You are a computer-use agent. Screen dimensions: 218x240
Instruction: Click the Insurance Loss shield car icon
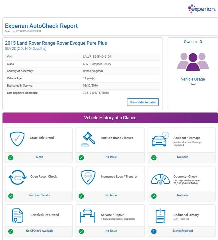click(88, 177)
